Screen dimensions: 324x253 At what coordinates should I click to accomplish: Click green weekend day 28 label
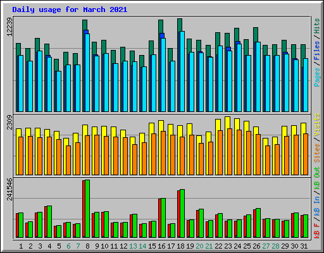pyautogui.click(x=275, y=246)
